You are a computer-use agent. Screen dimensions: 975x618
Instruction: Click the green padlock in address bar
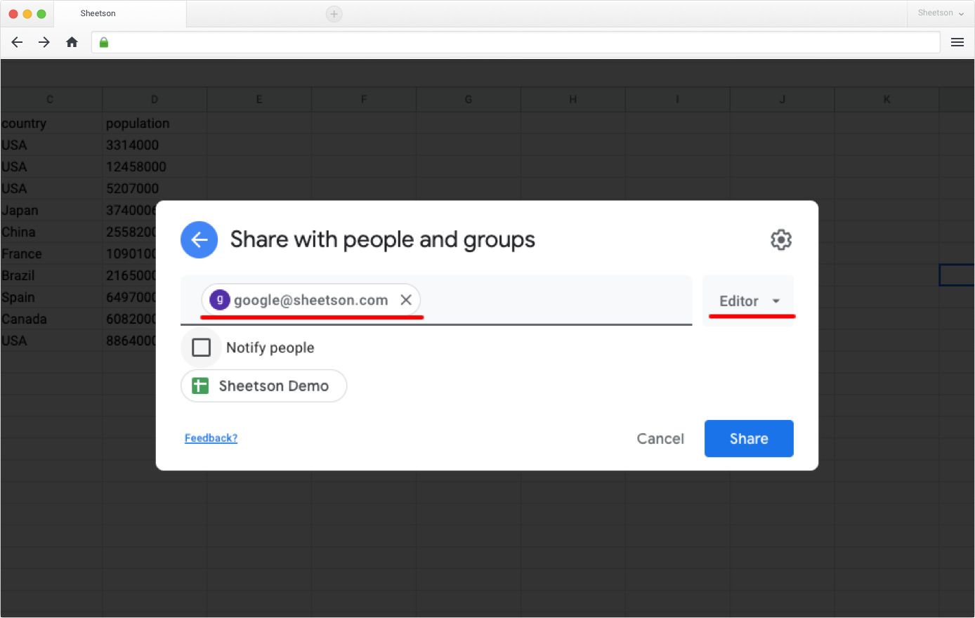(x=104, y=42)
